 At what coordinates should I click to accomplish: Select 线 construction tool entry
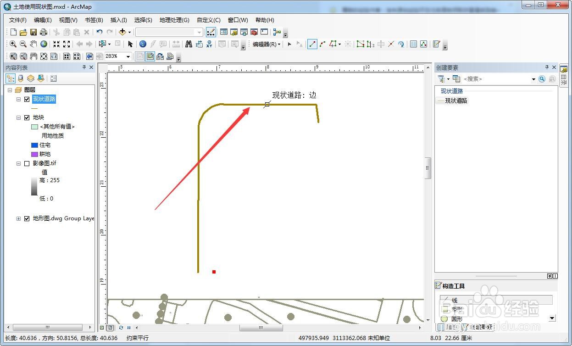(454, 300)
